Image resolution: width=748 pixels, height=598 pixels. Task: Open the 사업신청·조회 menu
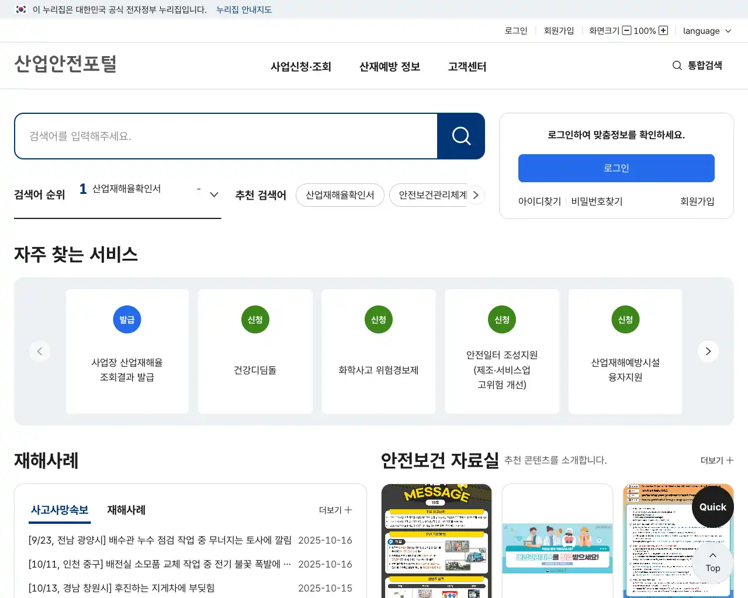point(300,67)
